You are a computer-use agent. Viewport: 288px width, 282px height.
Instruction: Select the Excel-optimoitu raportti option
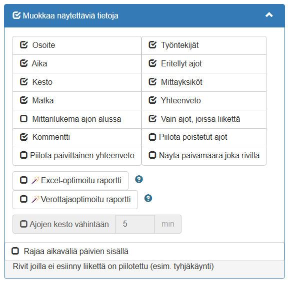coord(23,180)
